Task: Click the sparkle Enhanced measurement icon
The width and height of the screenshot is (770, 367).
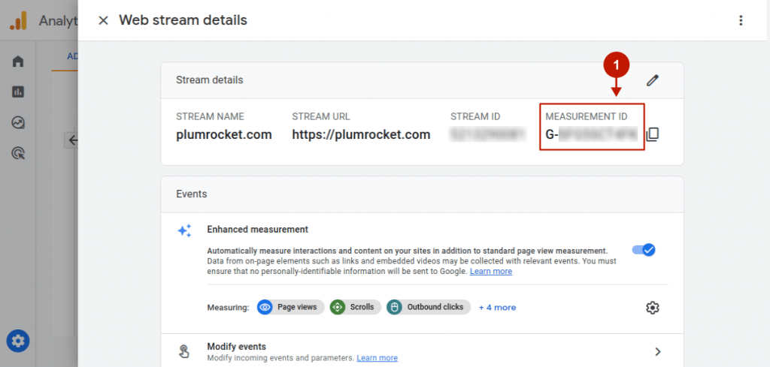Action: pos(185,231)
